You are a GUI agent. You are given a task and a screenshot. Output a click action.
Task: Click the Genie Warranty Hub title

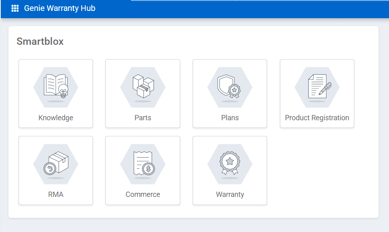(x=60, y=8)
